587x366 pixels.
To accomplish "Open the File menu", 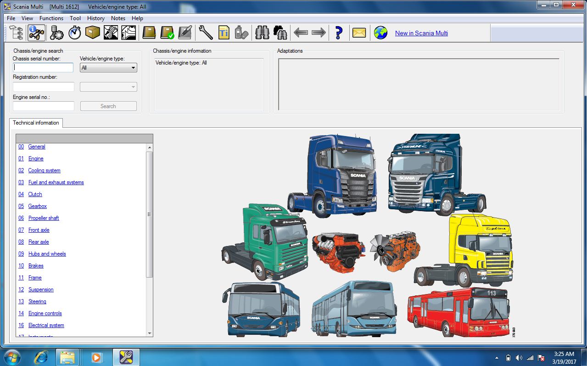I will 11,18.
